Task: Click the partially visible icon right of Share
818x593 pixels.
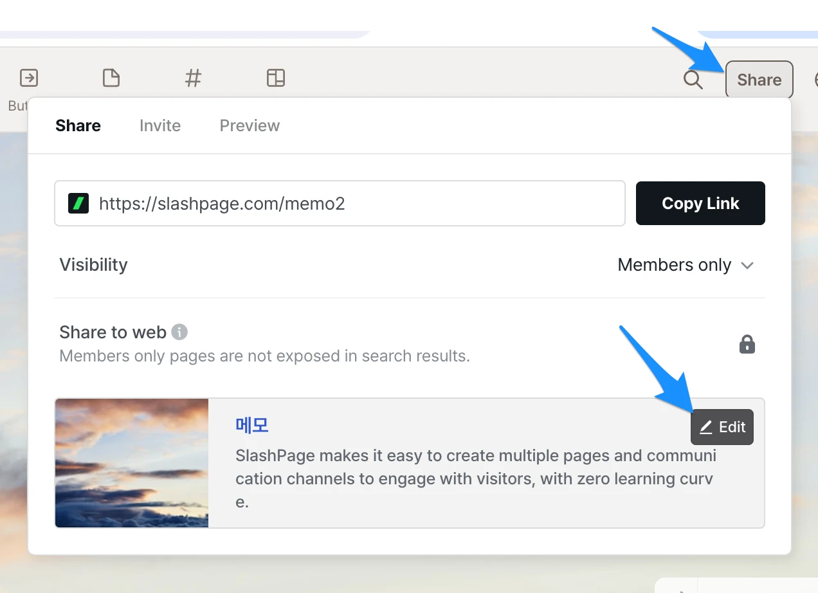Action: (x=815, y=80)
